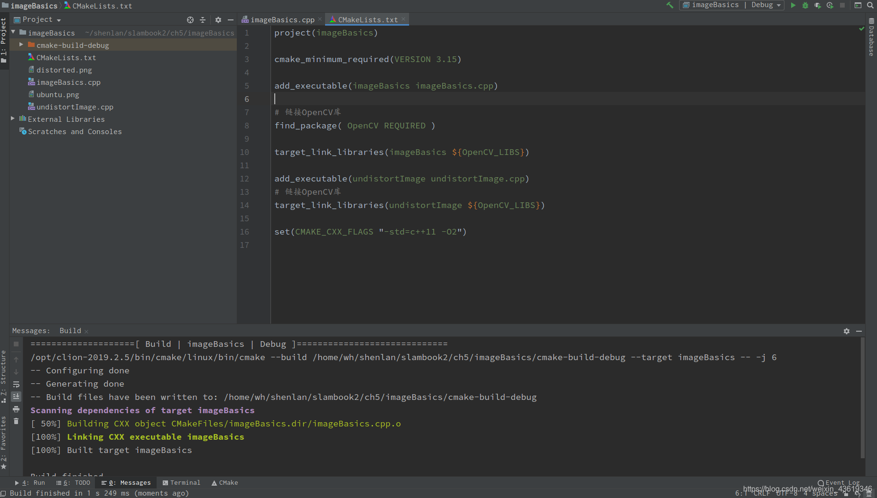Close the imageBasics.cpp editor tab
The image size is (877, 498).
tap(320, 19)
